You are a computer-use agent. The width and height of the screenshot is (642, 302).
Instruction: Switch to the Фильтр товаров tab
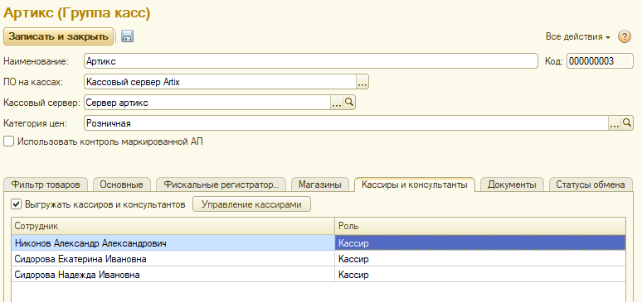tap(46, 185)
